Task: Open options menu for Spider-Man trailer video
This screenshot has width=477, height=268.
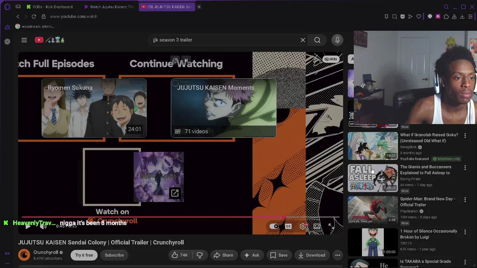Action: 465,200
